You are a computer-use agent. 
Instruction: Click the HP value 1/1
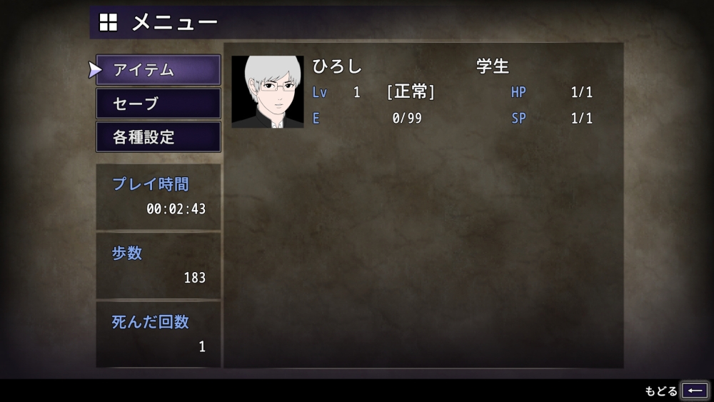[x=581, y=92]
